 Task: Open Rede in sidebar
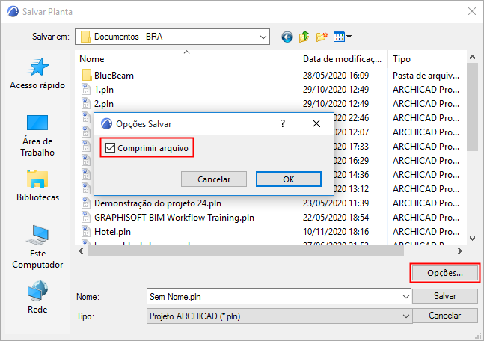(37, 297)
